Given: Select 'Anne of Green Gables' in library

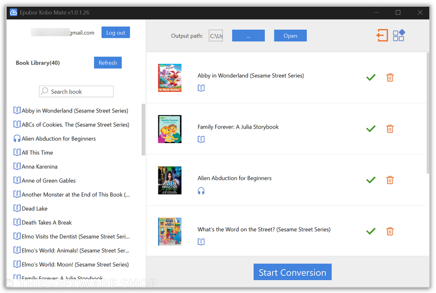Looking at the screenshot, I should click(49, 181).
